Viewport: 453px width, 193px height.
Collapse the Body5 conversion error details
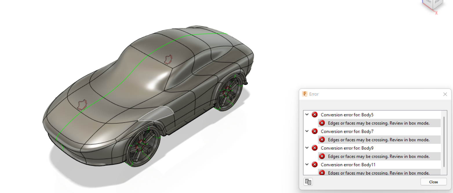[307, 114]
